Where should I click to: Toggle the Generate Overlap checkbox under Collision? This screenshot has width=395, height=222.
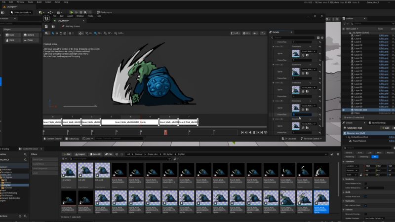(x=366, y=214)
